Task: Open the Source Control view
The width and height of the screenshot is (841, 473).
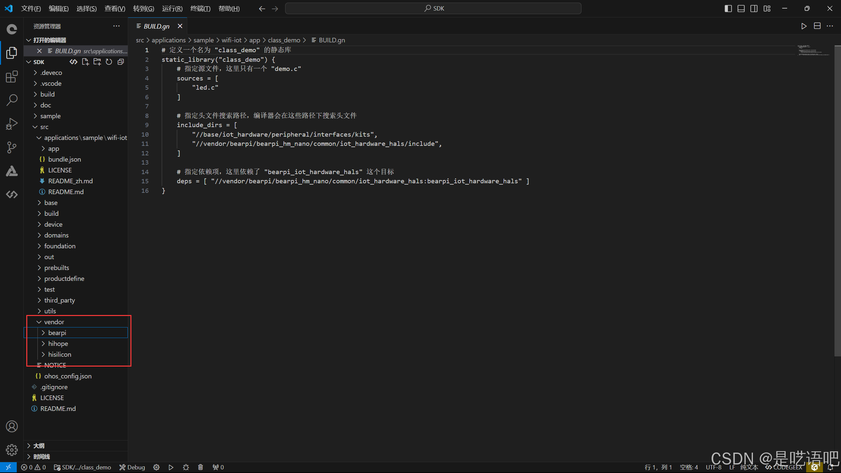Action: point(12,147)
